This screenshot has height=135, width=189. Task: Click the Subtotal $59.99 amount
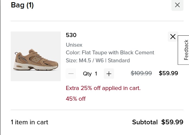click(172, 122)
